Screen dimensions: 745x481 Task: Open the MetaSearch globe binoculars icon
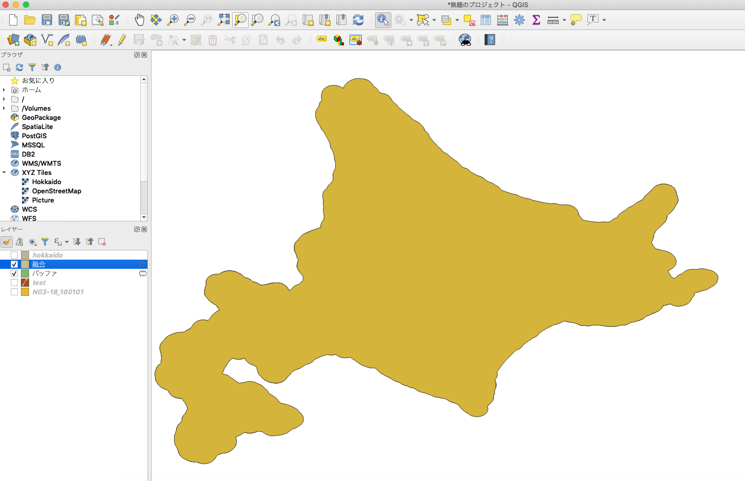(465, 40)
